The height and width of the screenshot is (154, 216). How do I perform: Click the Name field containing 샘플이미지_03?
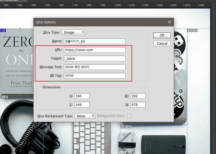point(95,41)
